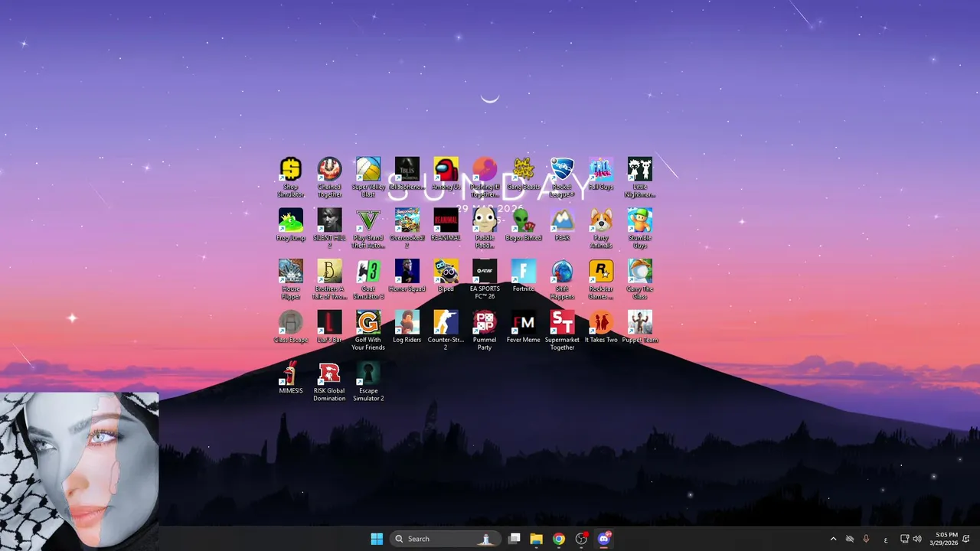The width and height of the screenshot is (980, 551).
Task: Select the Escape Simulator 2 keyhole icon
Action: 368,382
